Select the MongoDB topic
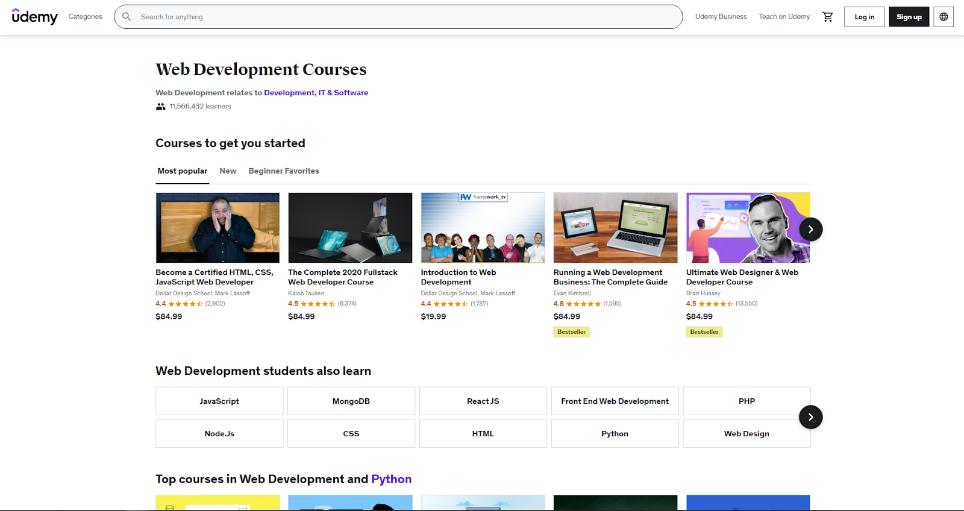 click(351, 401)
